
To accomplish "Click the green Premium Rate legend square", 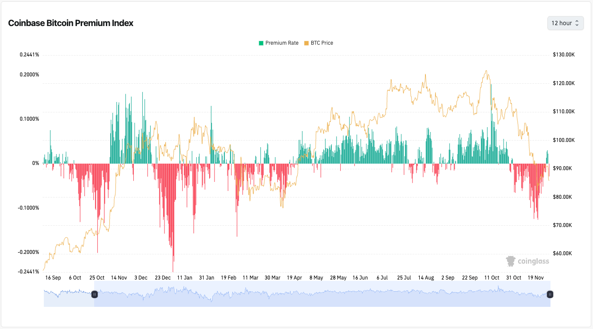I will coord(260,43).
